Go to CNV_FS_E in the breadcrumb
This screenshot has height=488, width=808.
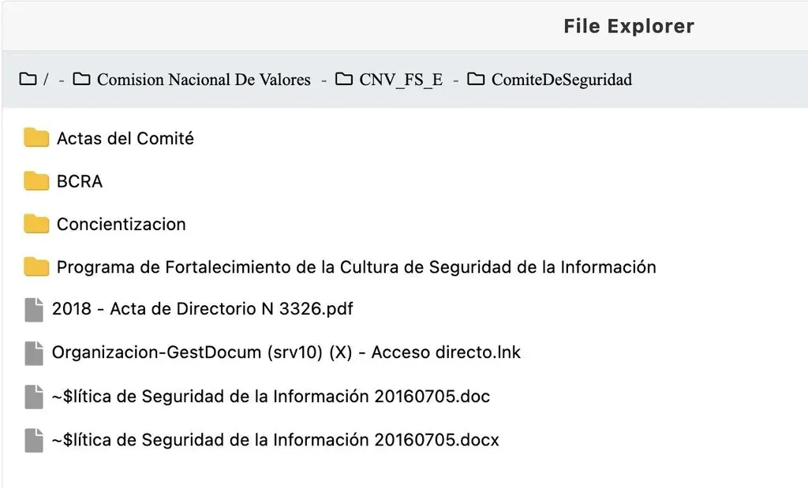[401, 80]
